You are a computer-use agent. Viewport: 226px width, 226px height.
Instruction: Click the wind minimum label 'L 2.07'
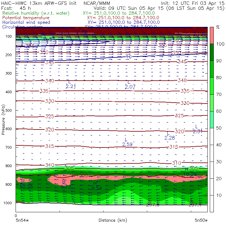(130, 85)
